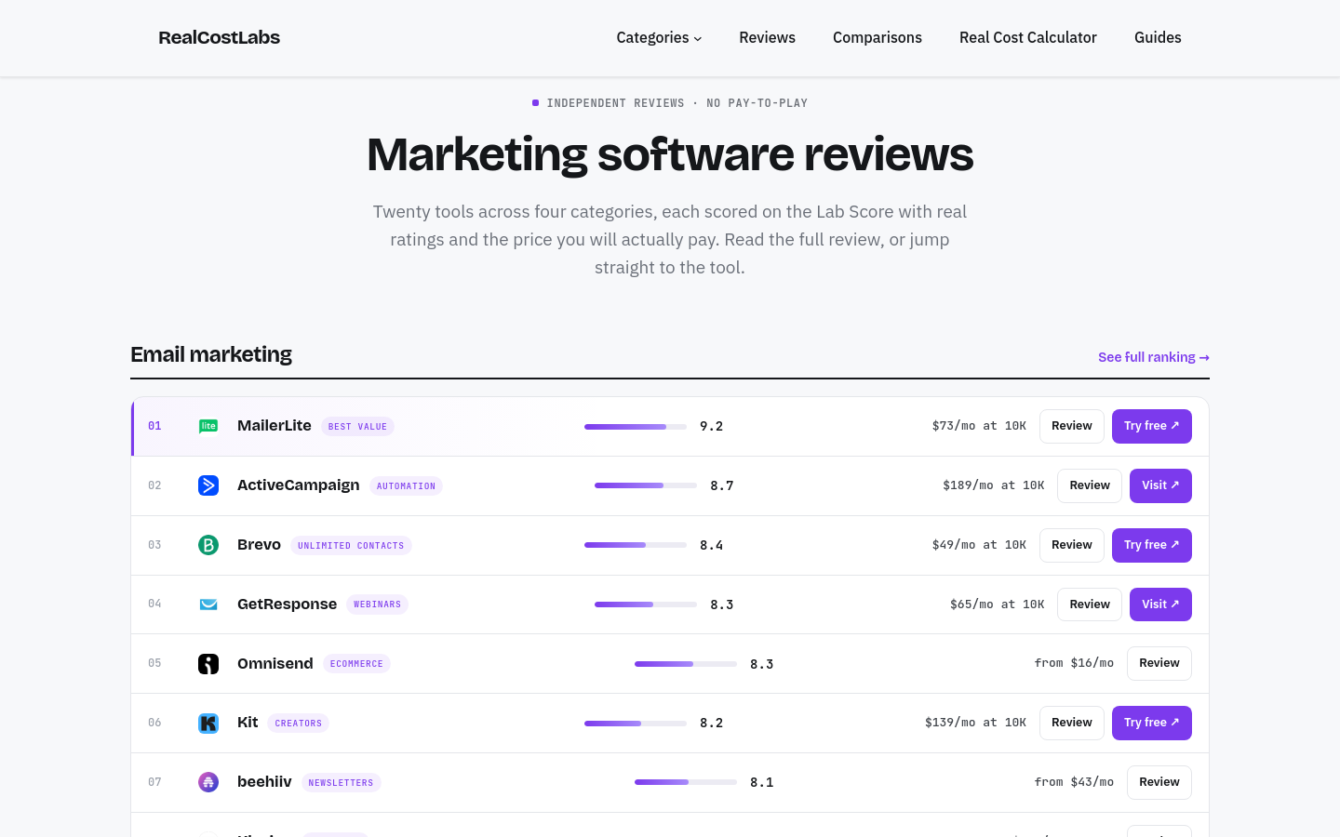Click the Email marketing section heading
Image resolution: width=1340 pixels, height=837 pixels.
point(211,354)
